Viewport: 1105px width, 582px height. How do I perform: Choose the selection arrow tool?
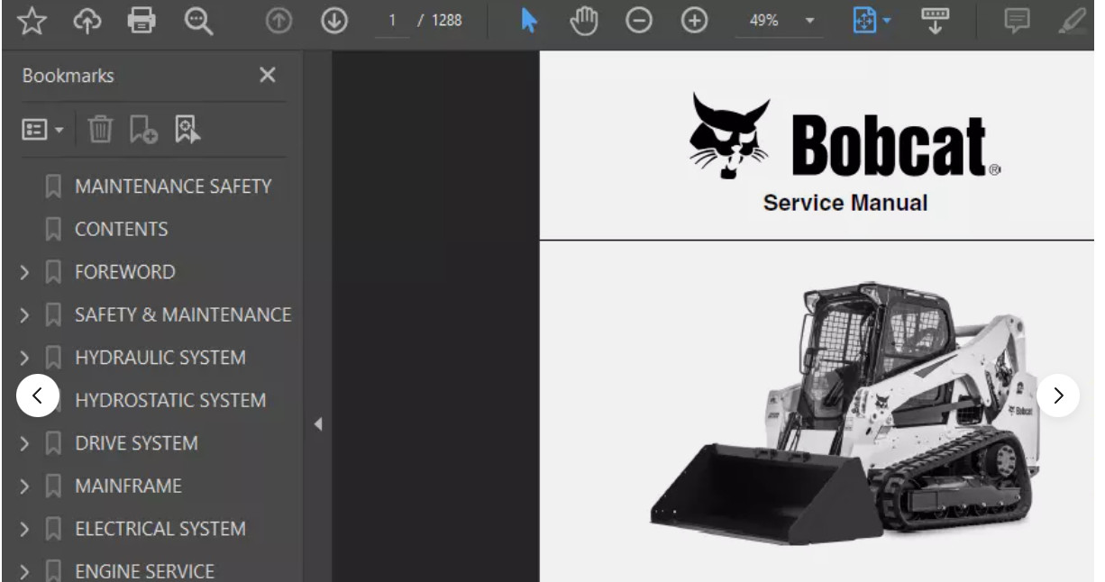point(529,21)
